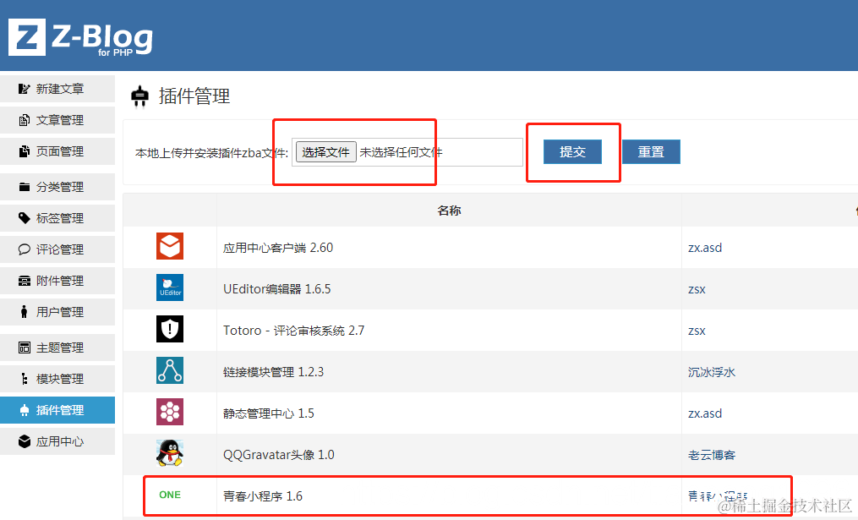Open author link 老云博客

[x=712, y=455]
